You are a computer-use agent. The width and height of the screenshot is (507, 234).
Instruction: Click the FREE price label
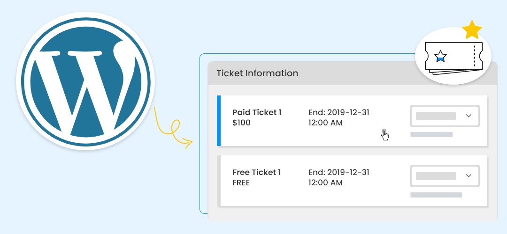(x=241, y=183)
